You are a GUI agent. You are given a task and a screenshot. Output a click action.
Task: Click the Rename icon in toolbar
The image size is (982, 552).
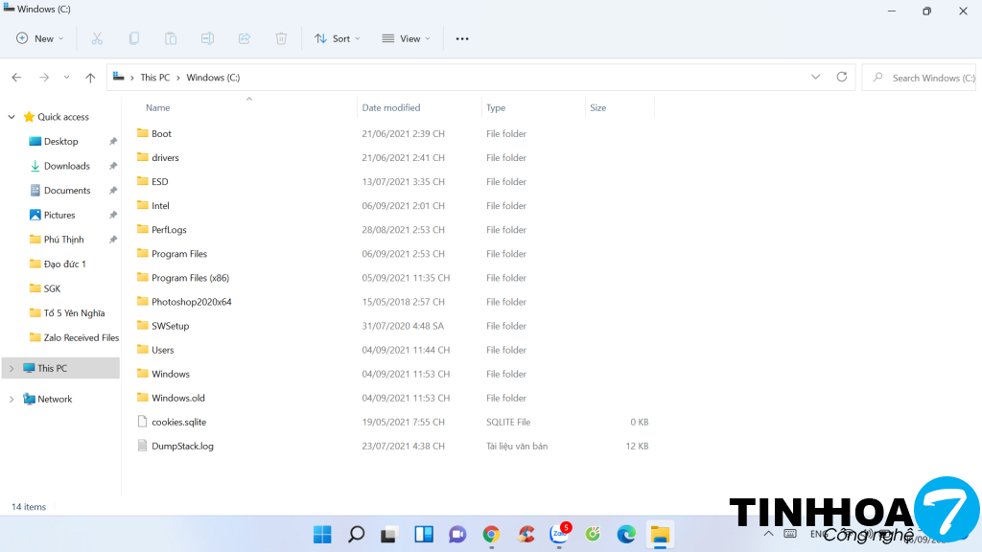pyautogui.click(x=207, y=38)
